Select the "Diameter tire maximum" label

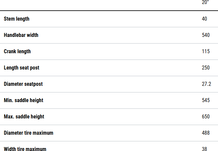pyautogui.click(x=28, y=133)
